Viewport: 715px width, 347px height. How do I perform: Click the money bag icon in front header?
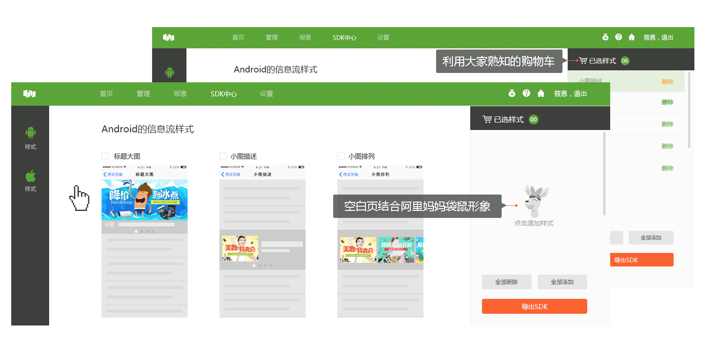(x=512, y=94)
